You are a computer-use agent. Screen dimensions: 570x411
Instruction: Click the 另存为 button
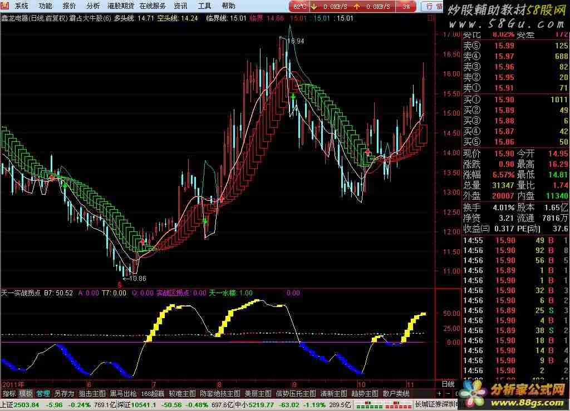[x=64, y=394]
